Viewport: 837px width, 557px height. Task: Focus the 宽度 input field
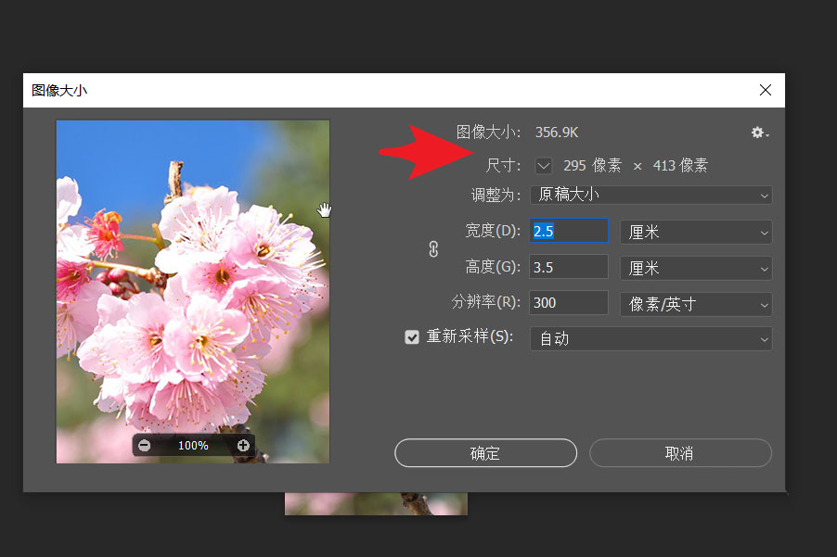pos(569,231)
